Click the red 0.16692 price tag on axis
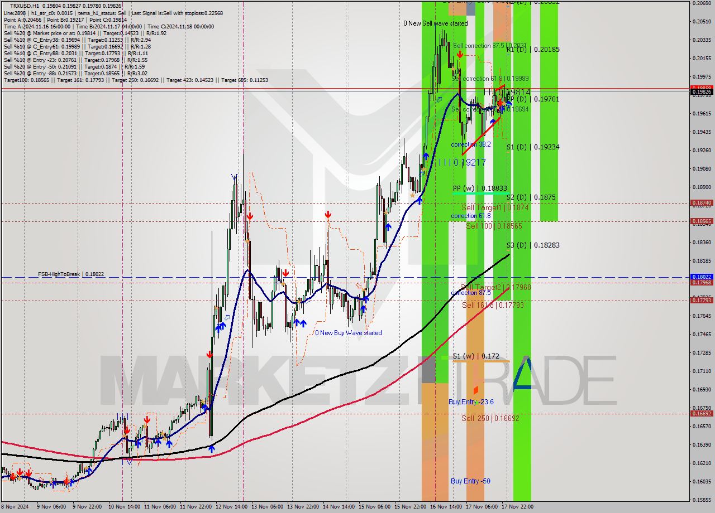Screen dimensions: 715x513 click(702, 414)
